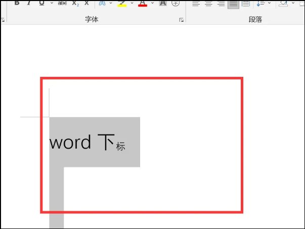
Task: Apply underline to selected text
Action: click(x=41, y=3)
